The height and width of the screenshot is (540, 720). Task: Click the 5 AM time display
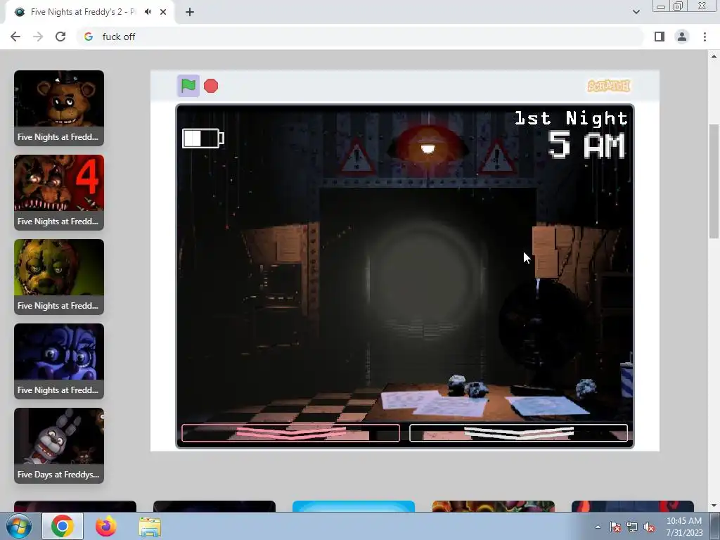[x=586, y=145]
